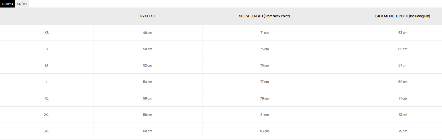Click the BACK MIDDLE LENGTH column header
Viewport: 442px width, 140px height.
click(403, 16)
